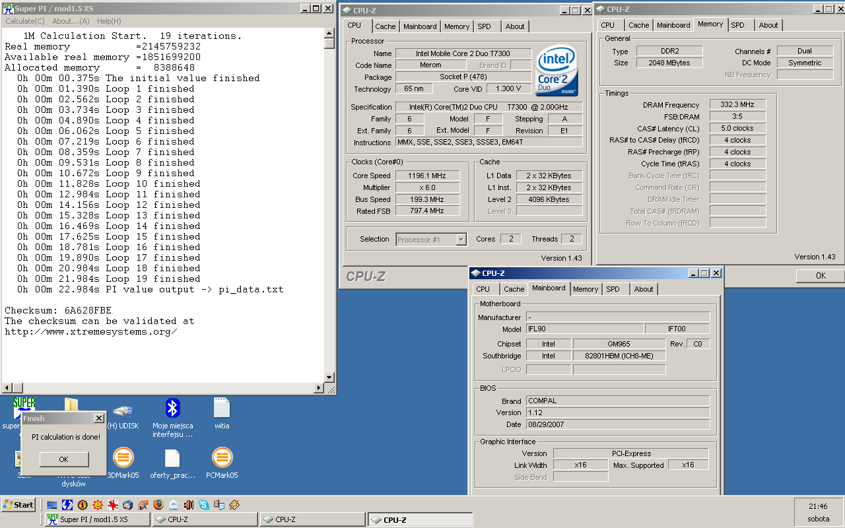Click the Checksum: 6A628FBE line
This screenshot has height=528, width=845.
(x=58, y=310)
